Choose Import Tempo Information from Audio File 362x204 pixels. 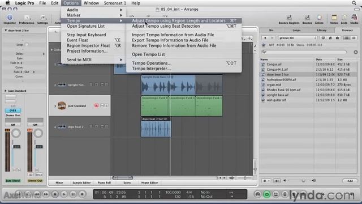point(184,35)
